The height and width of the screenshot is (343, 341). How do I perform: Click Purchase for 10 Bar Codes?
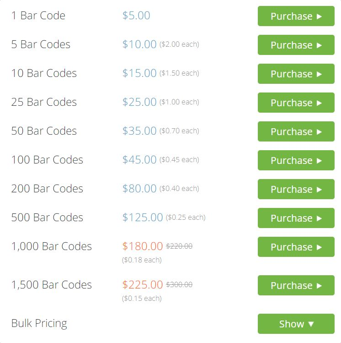tap(296, 74)
